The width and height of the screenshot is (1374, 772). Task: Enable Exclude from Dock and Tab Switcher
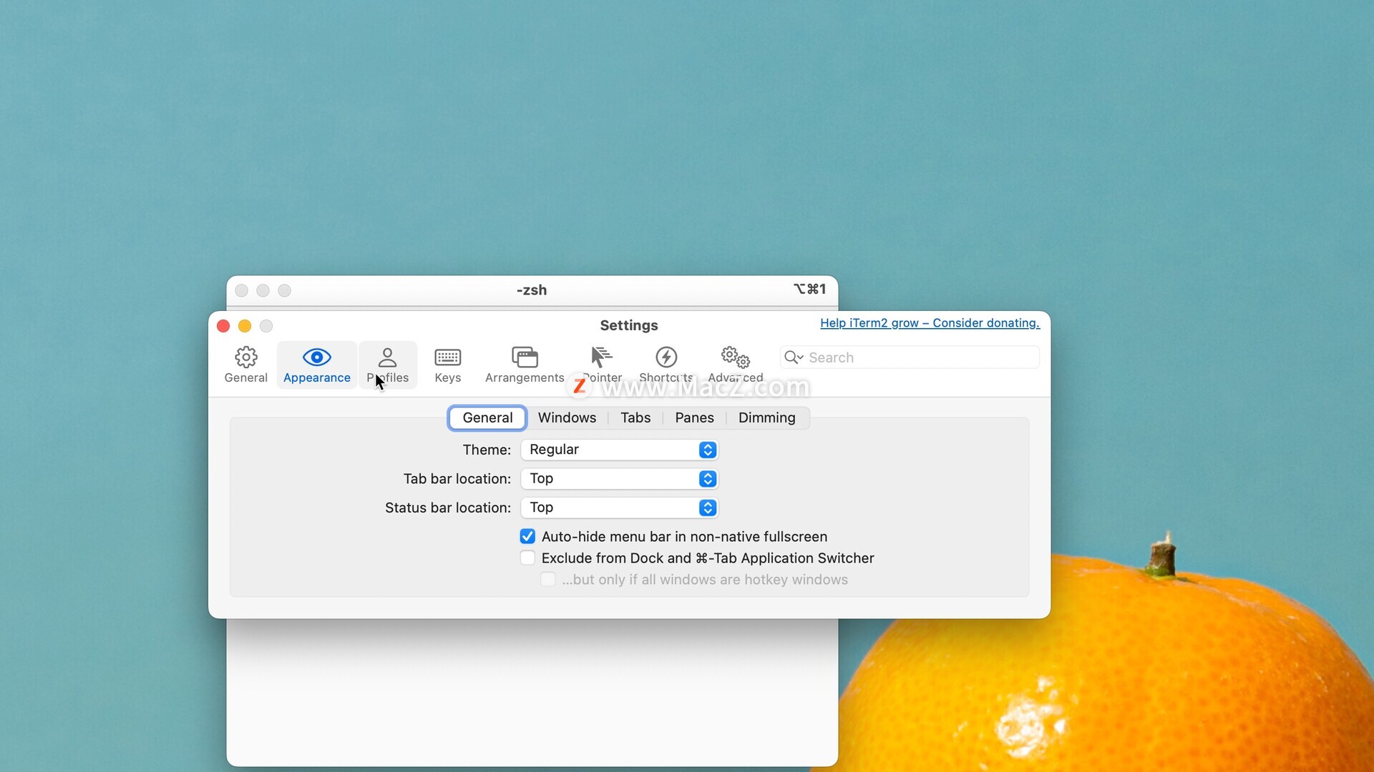tap(527, 558)
